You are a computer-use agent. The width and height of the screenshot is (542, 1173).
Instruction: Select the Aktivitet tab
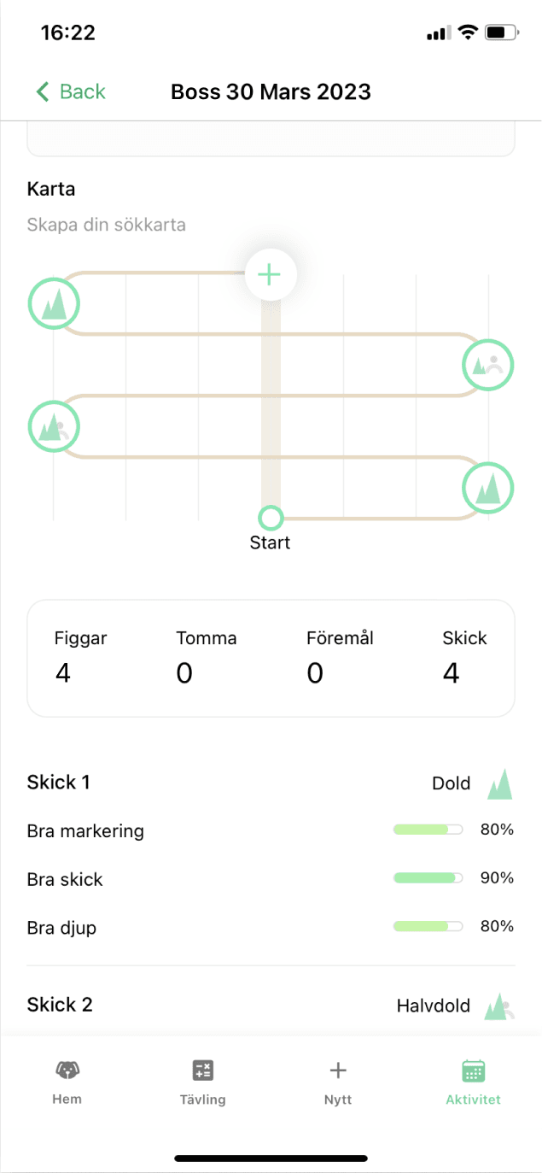tap(473, 1079)
